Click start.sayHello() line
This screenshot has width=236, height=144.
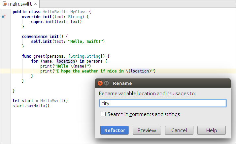31,106
